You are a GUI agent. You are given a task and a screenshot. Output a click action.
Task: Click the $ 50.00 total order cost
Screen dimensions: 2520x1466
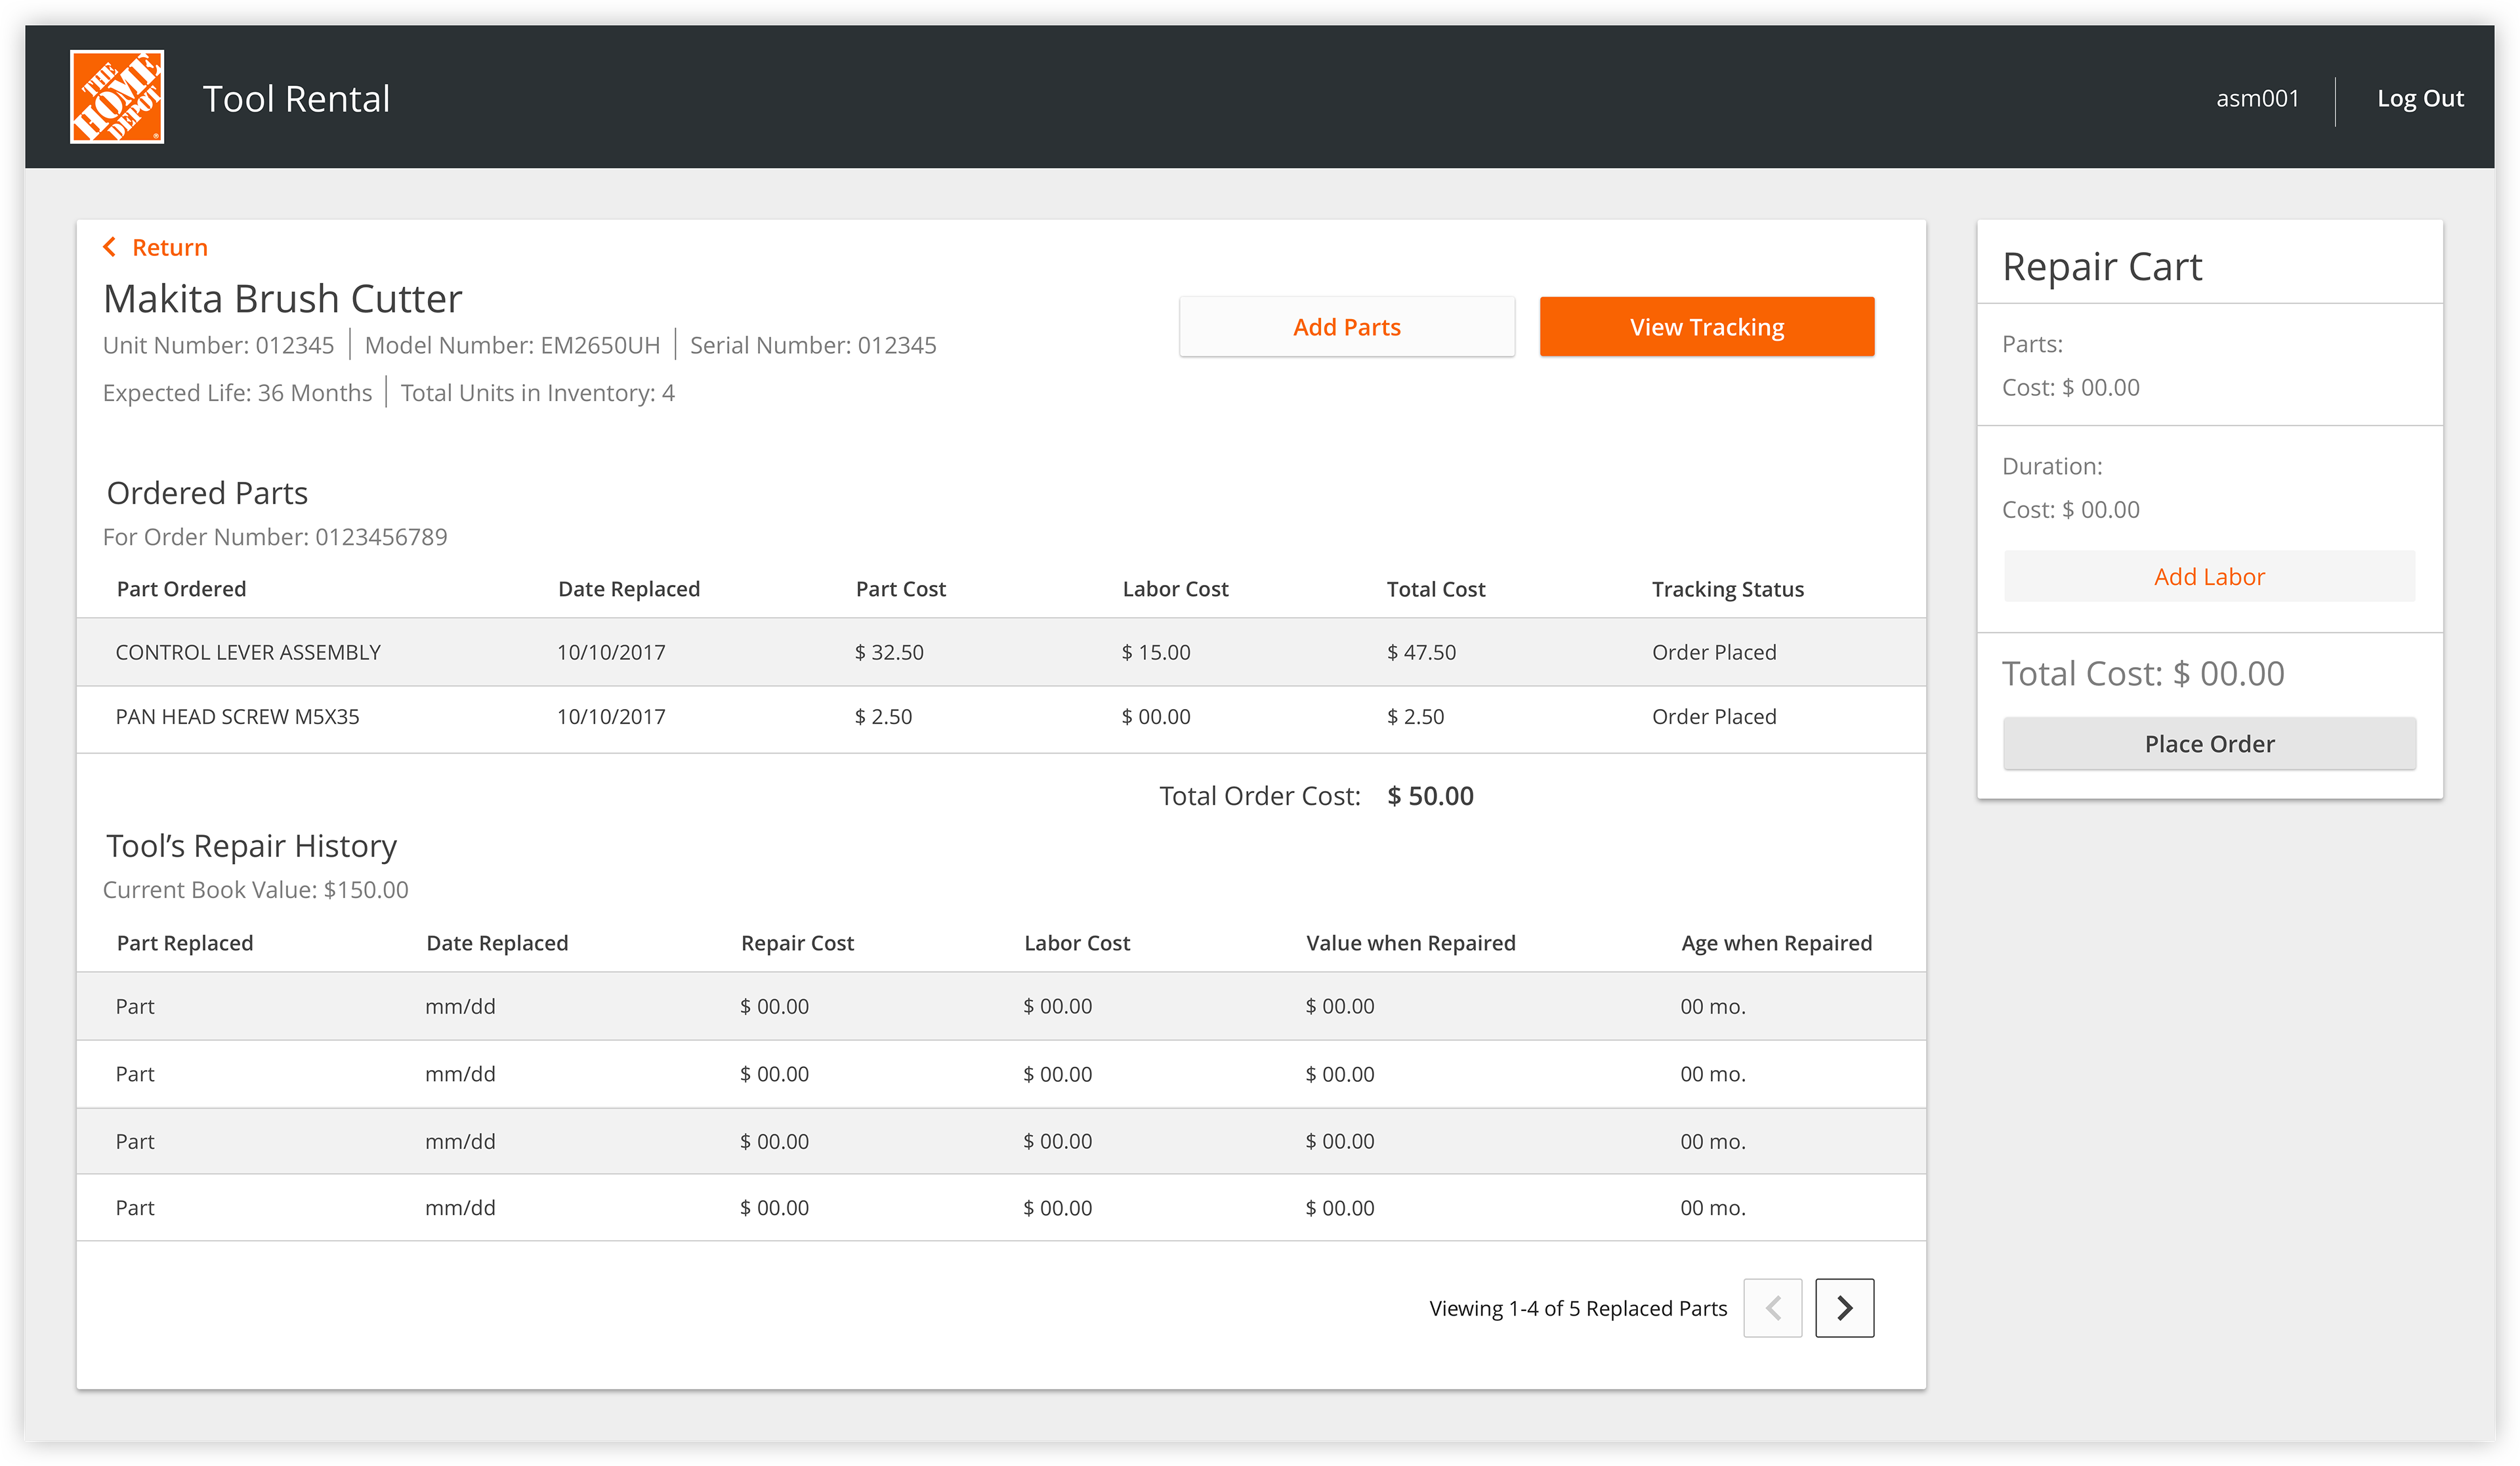[1430, 796]
